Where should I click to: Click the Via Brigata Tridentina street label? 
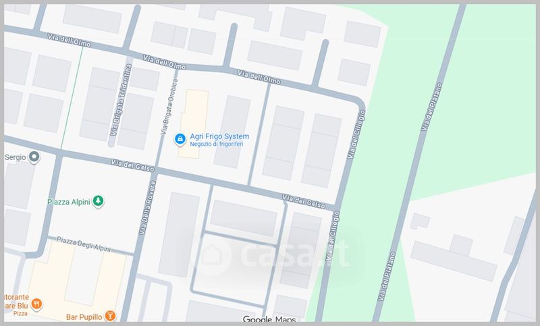click(x=122, y=100)
